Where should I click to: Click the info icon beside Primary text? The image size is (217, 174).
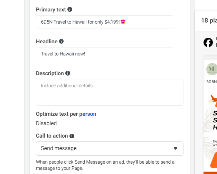(x=70, y=9)
